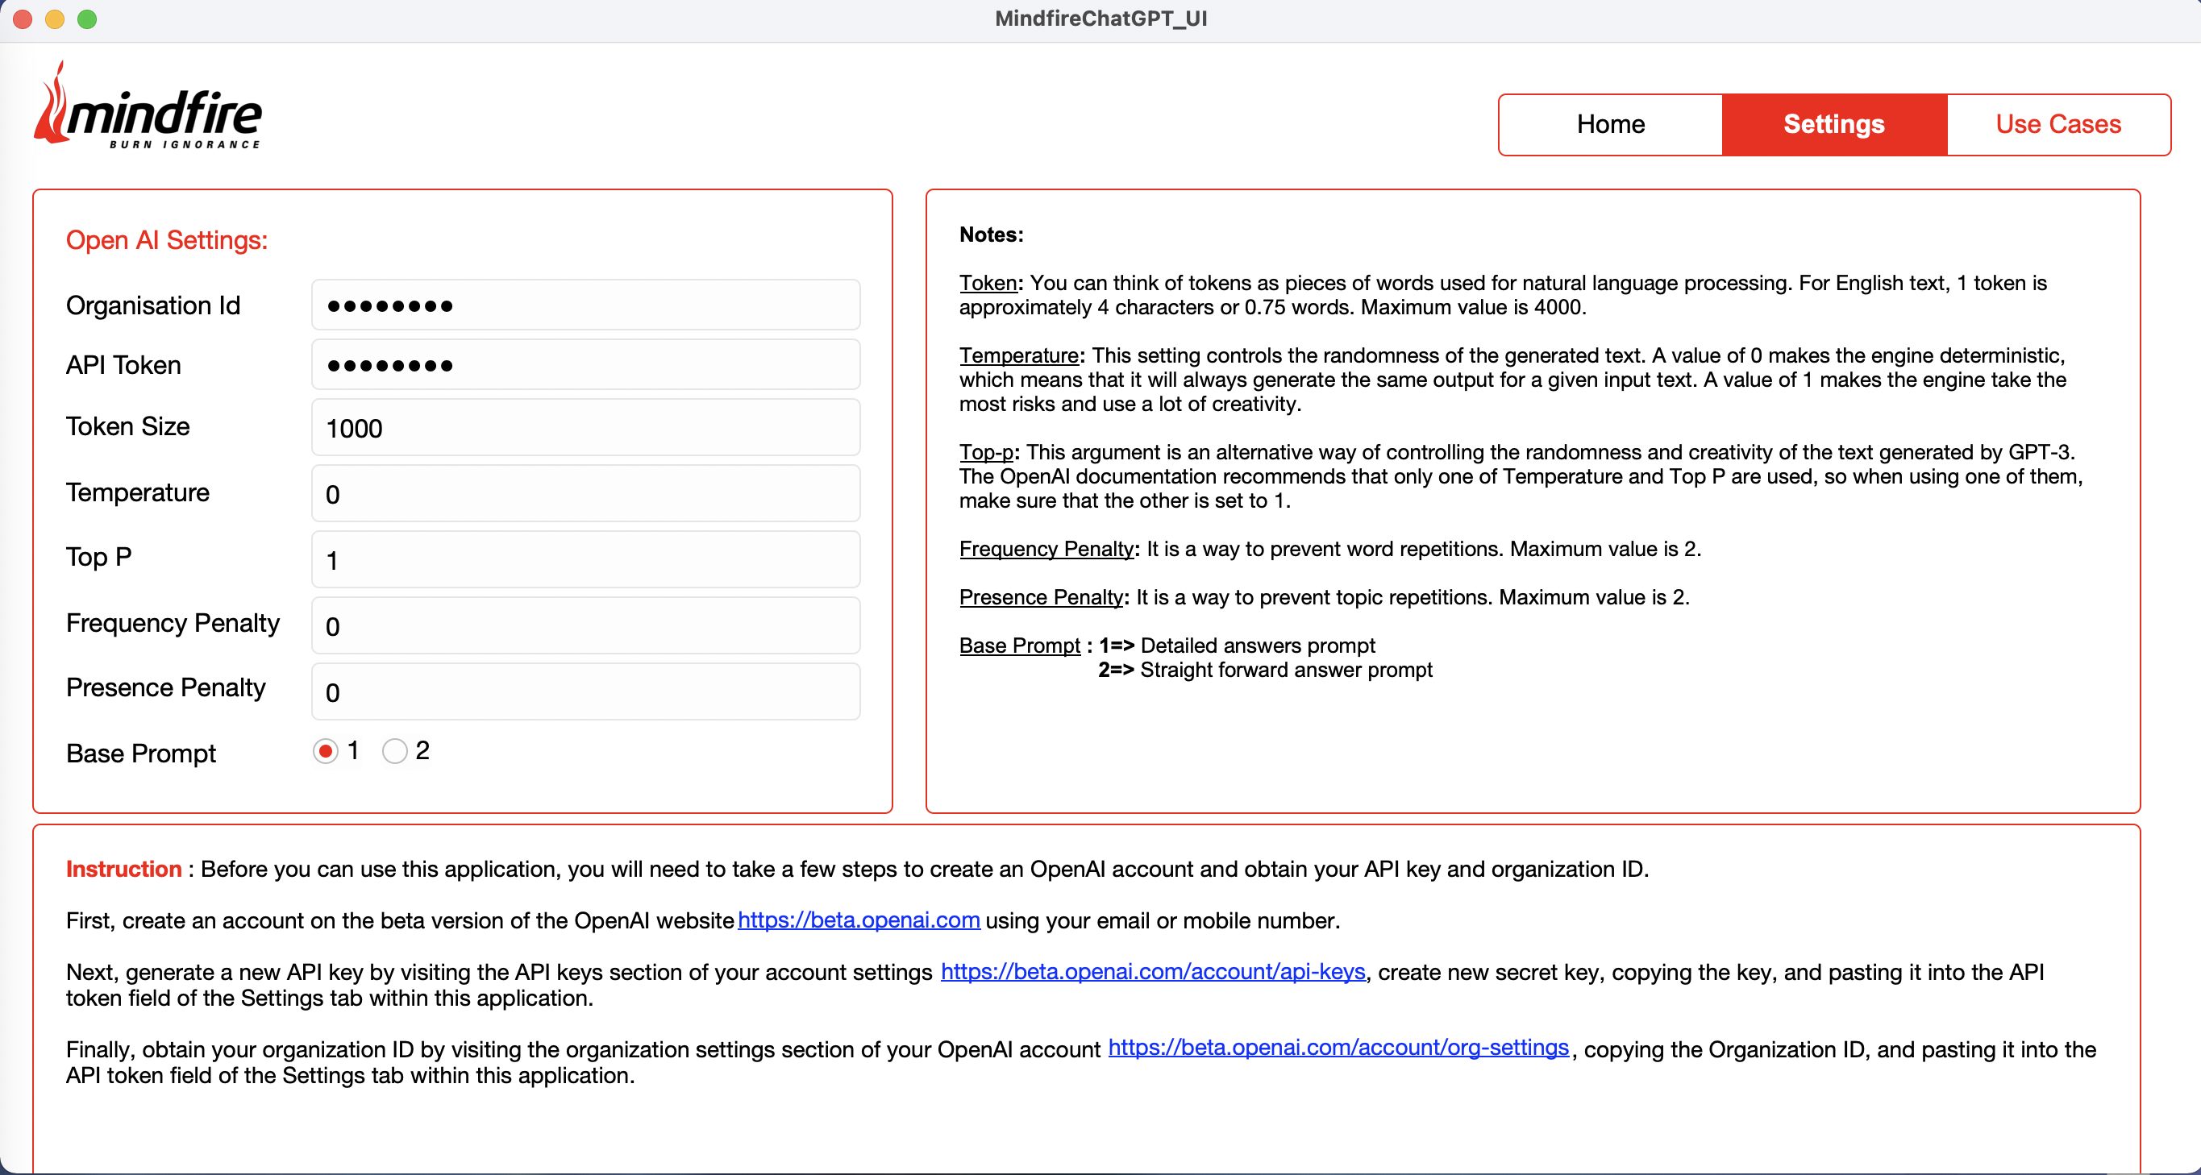Close the MindfireChatGPT_UI window

click(23, 19)
